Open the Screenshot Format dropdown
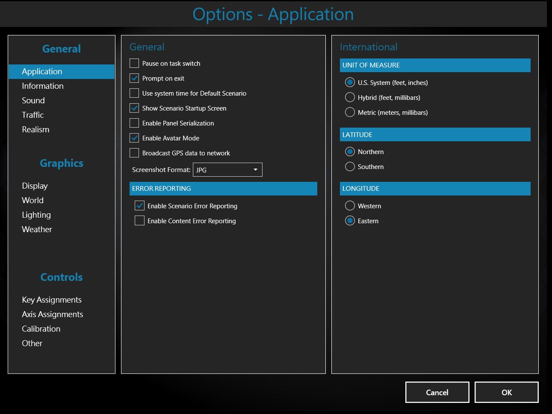This screenshot has width=552, height=414. (x=227, y=170)
